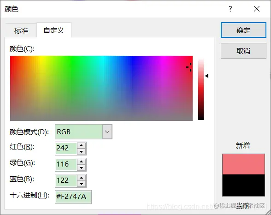Expand color mode list with chevron arrow

coord(107,132)
